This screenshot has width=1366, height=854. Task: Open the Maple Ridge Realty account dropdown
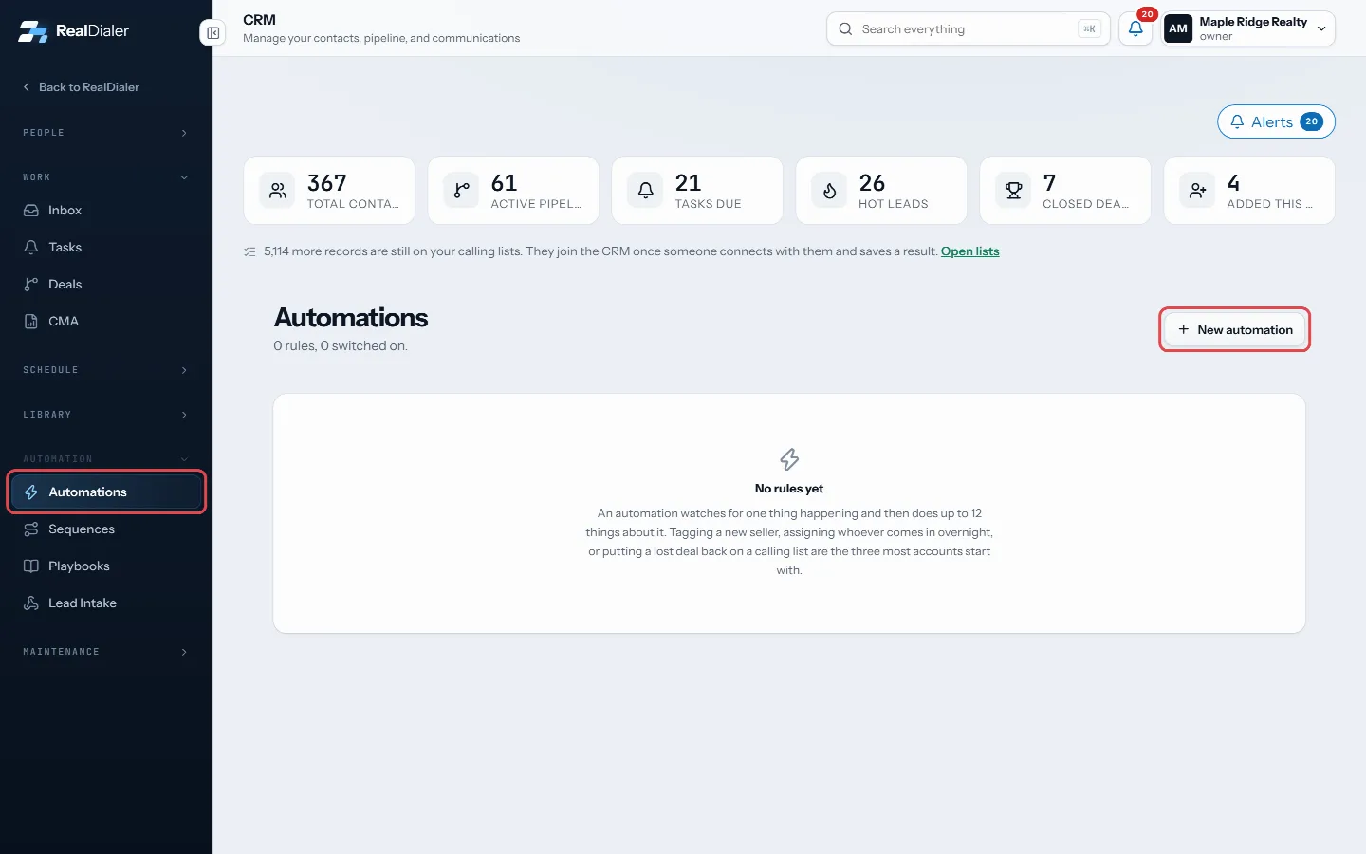pos(1248,28)
